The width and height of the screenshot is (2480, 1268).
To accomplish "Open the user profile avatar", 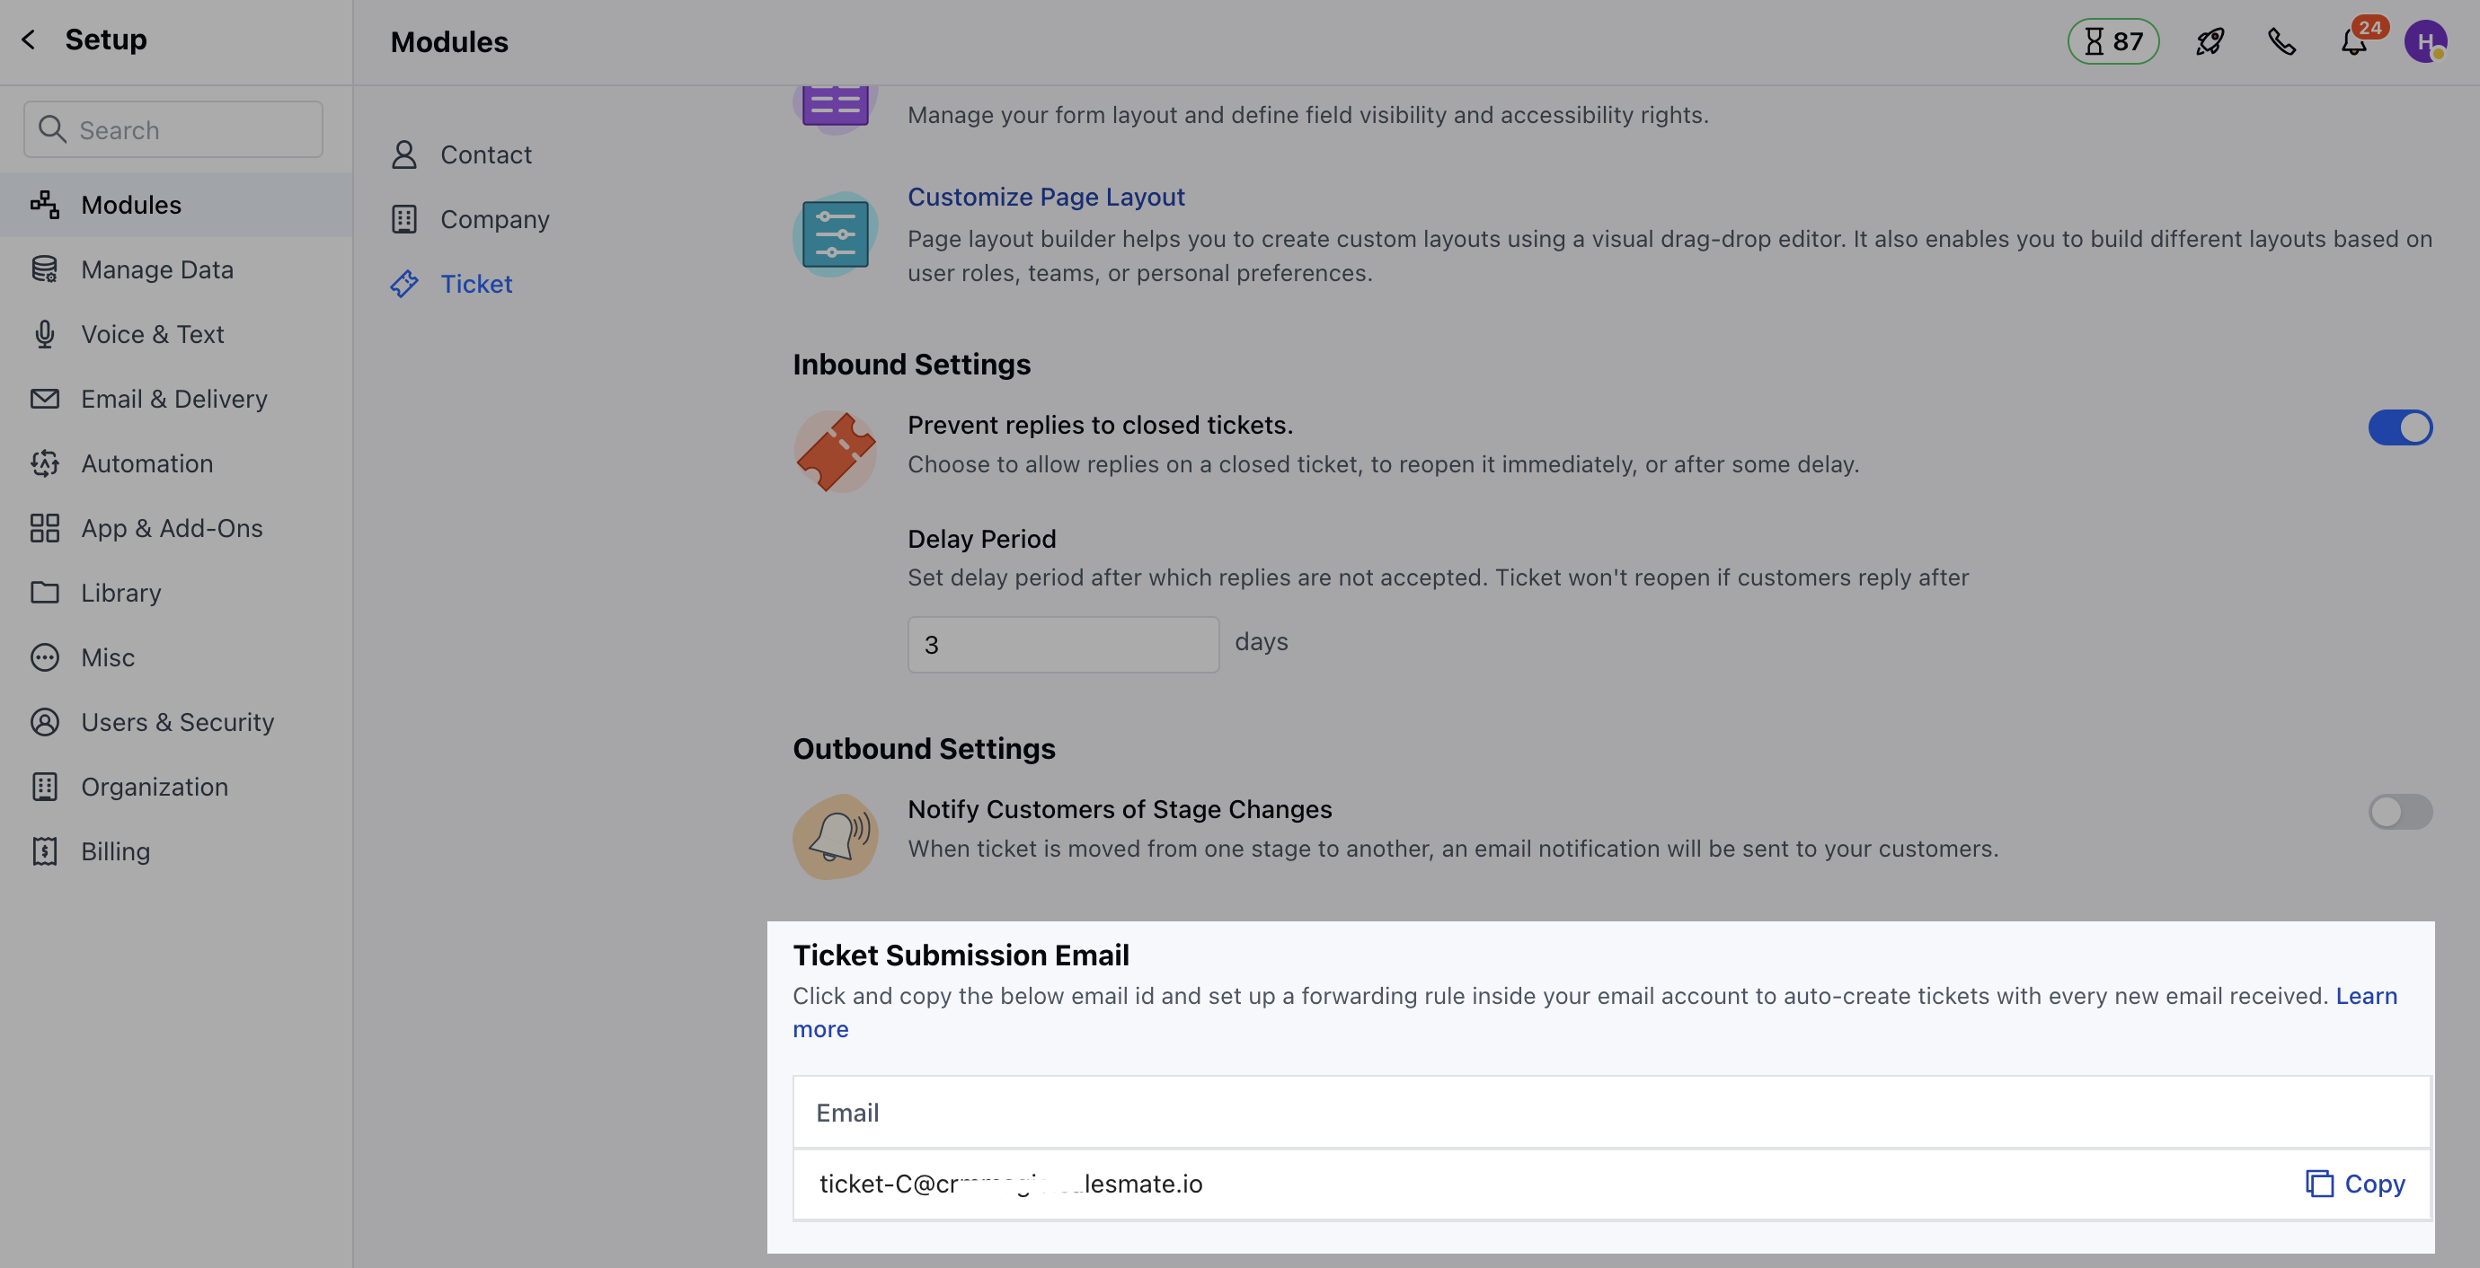I will 2424,41.
